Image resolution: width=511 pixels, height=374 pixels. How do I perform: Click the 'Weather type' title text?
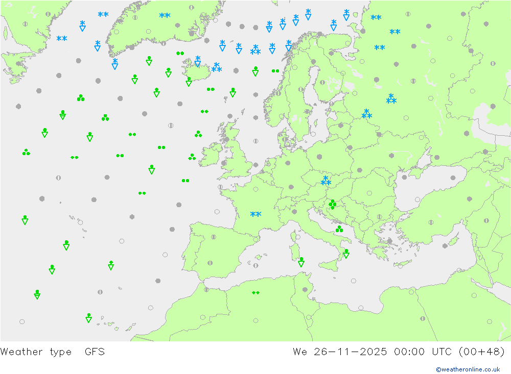tap(36, 352)
